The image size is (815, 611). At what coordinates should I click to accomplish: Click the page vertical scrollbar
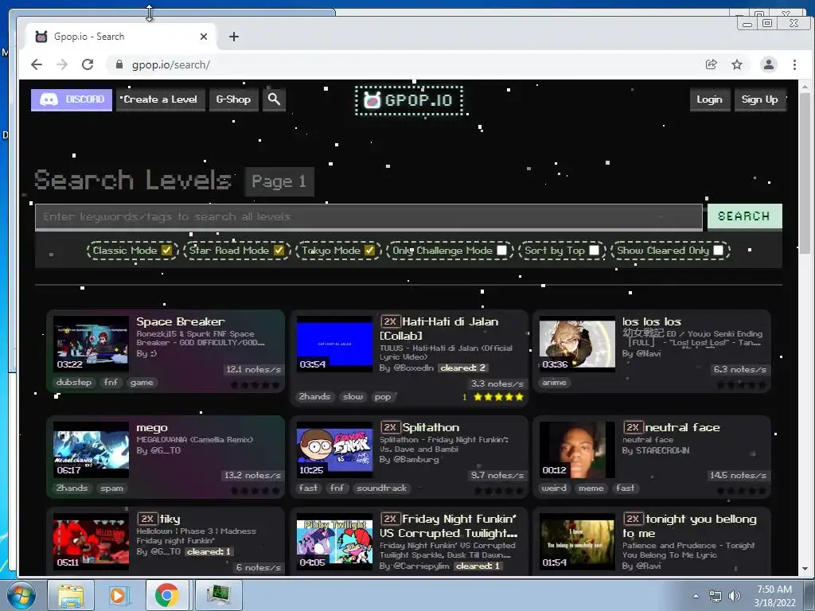pos(805,174)
